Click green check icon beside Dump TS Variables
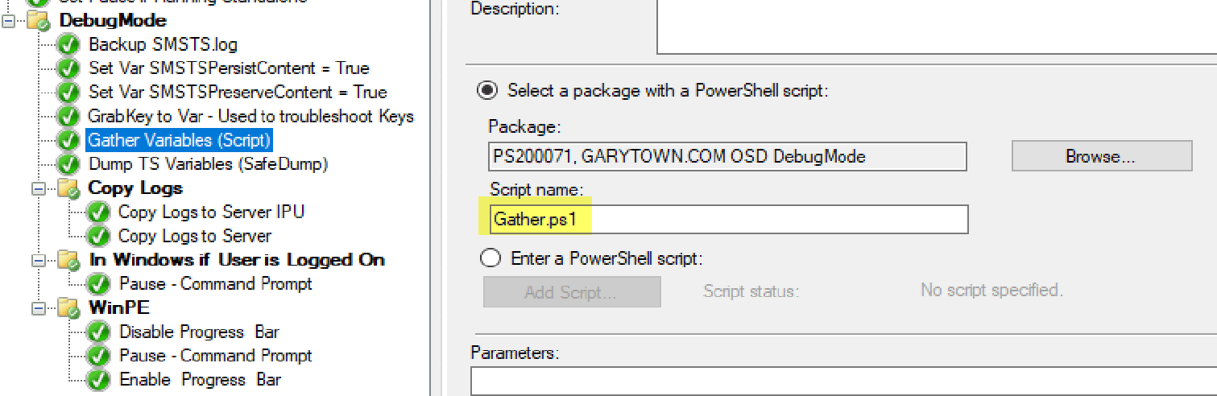1217x396 pixels. pos(69,164)
